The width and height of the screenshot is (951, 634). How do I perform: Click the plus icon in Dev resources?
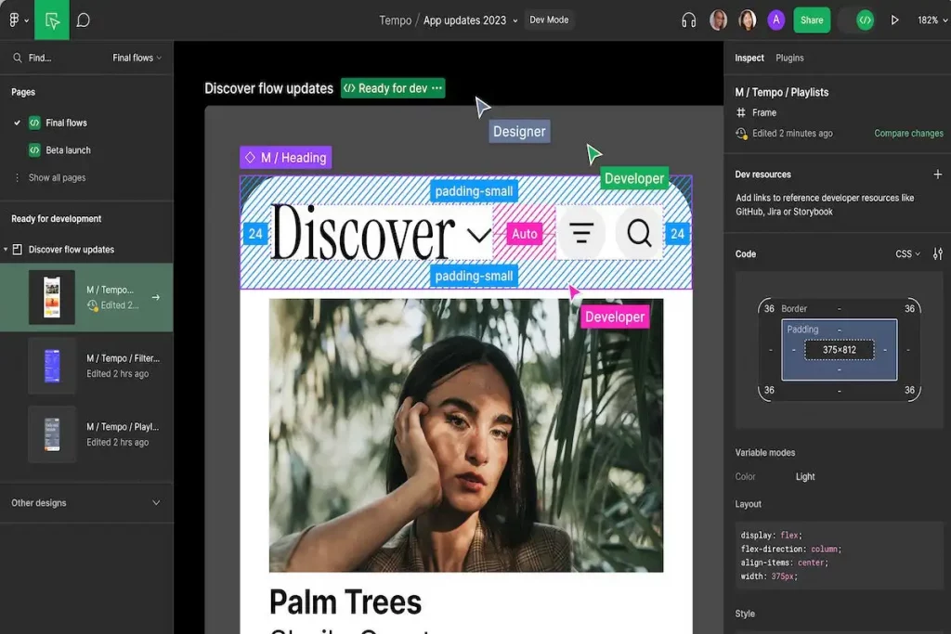pos(937,175)
